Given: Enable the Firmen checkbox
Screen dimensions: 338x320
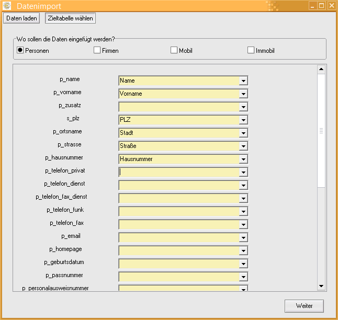Looking at the screenshot, I should [x=97, y=50].
